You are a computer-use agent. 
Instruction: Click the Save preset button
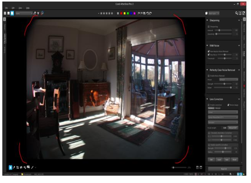[x=227, y=160]
